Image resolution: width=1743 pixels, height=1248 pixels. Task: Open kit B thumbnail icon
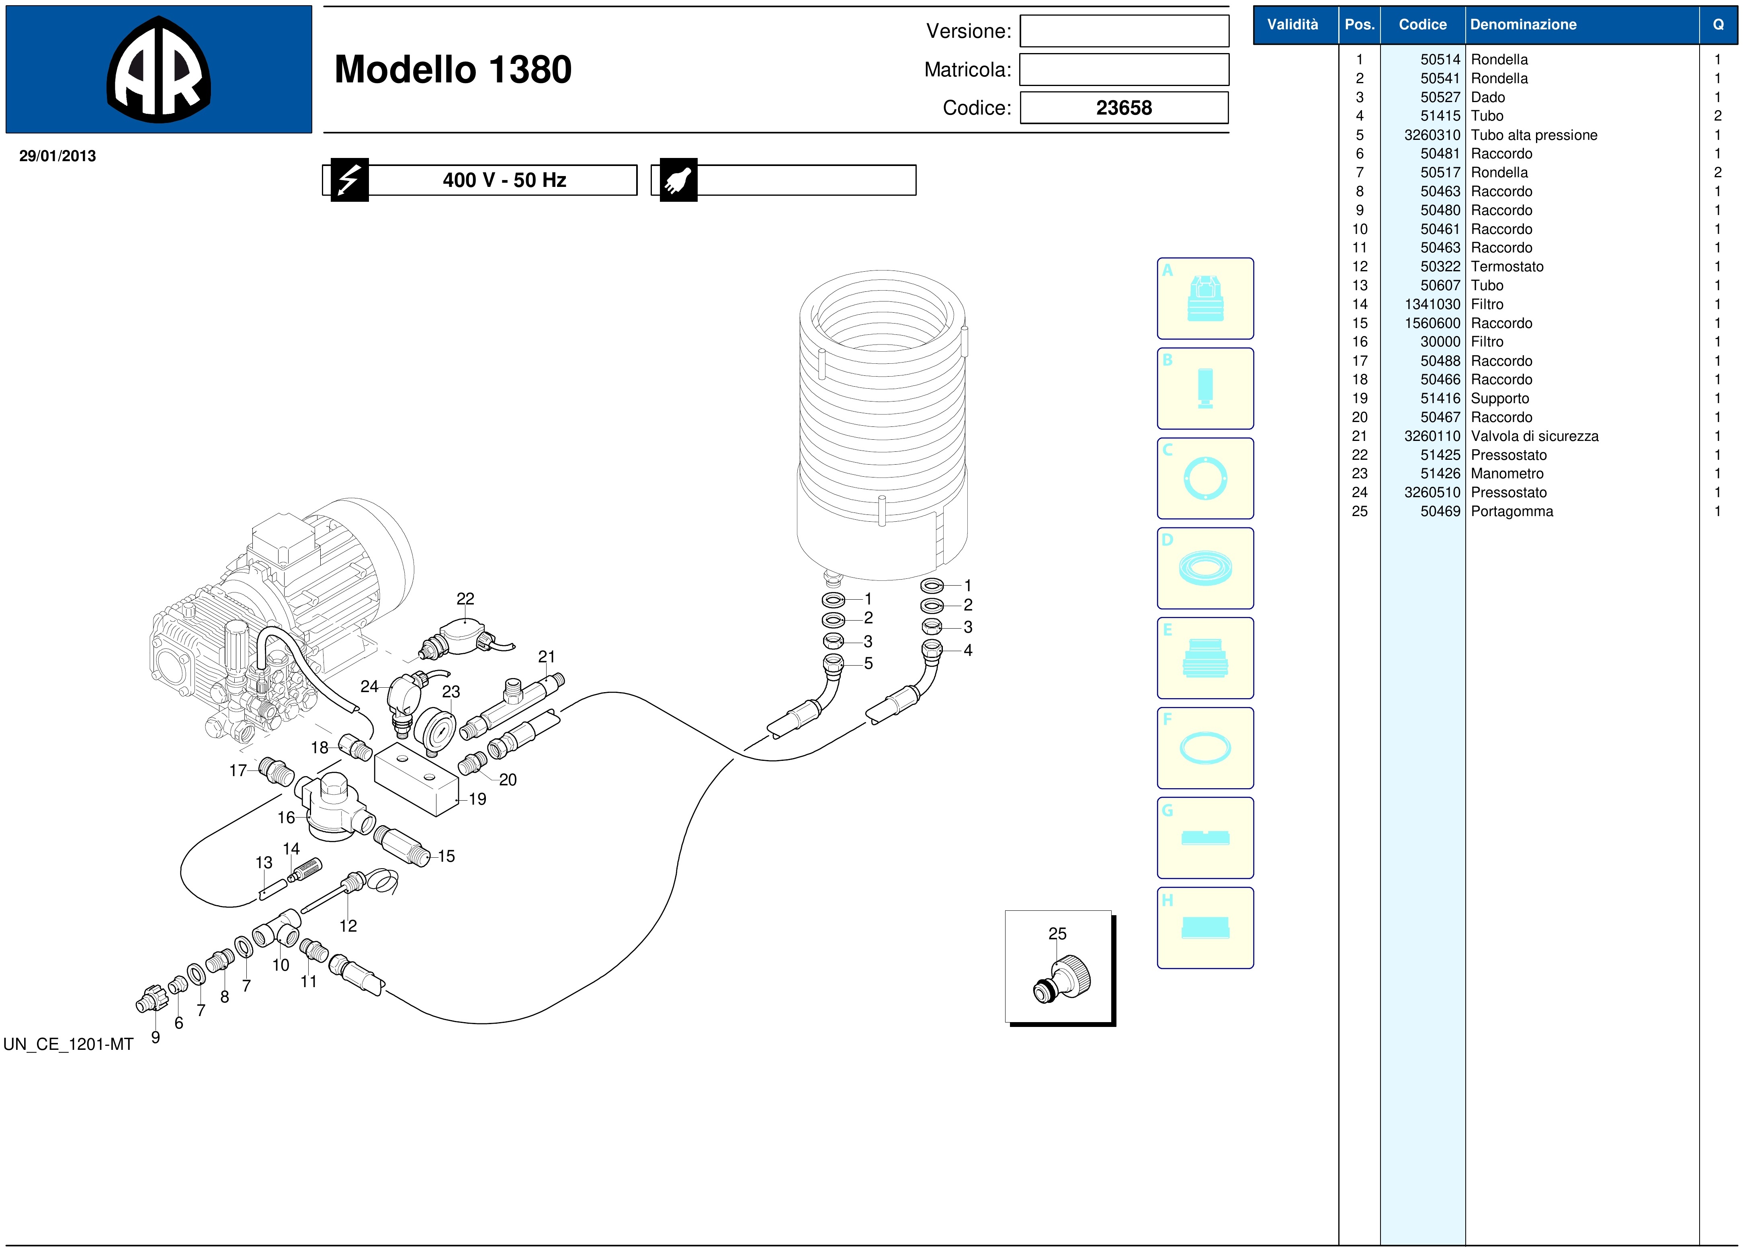[x=1204, y=389]
